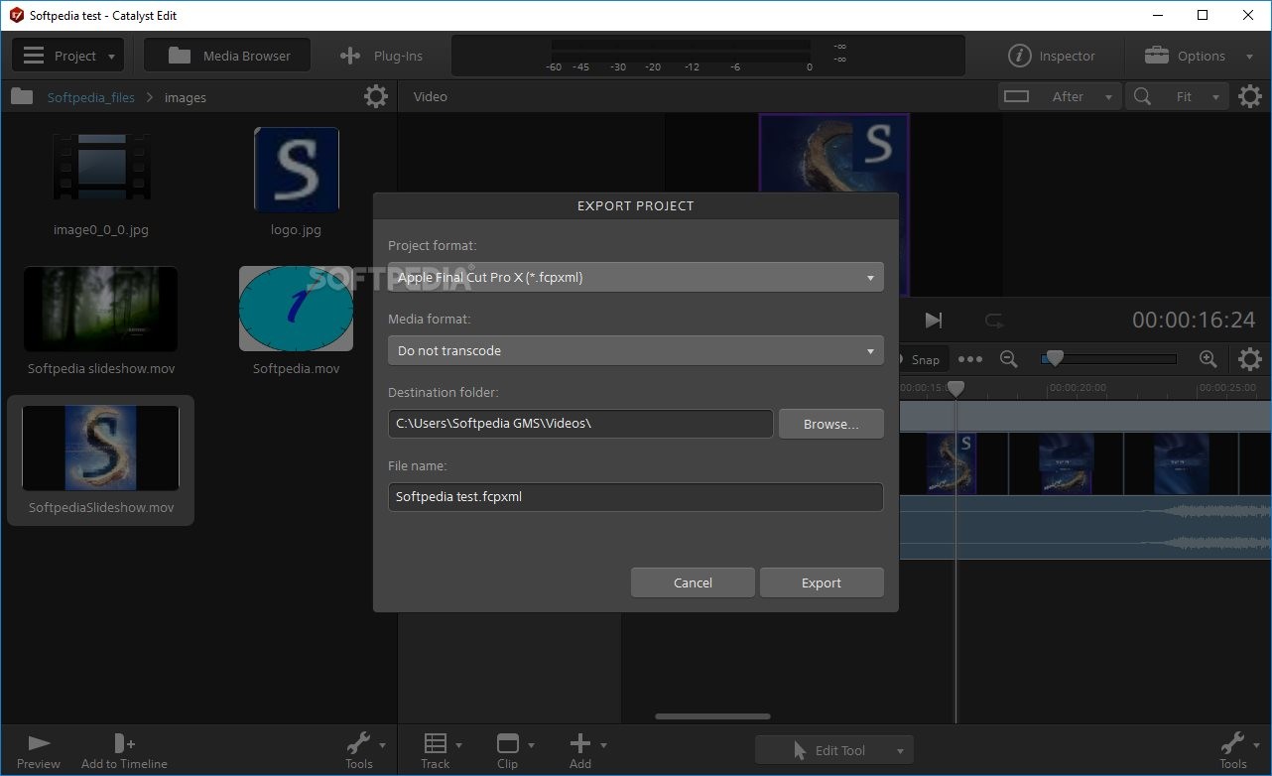This screenshot has width=1272, height=776.
Task: Open more timeline options (three dots)
Action: tap(970, 359)
